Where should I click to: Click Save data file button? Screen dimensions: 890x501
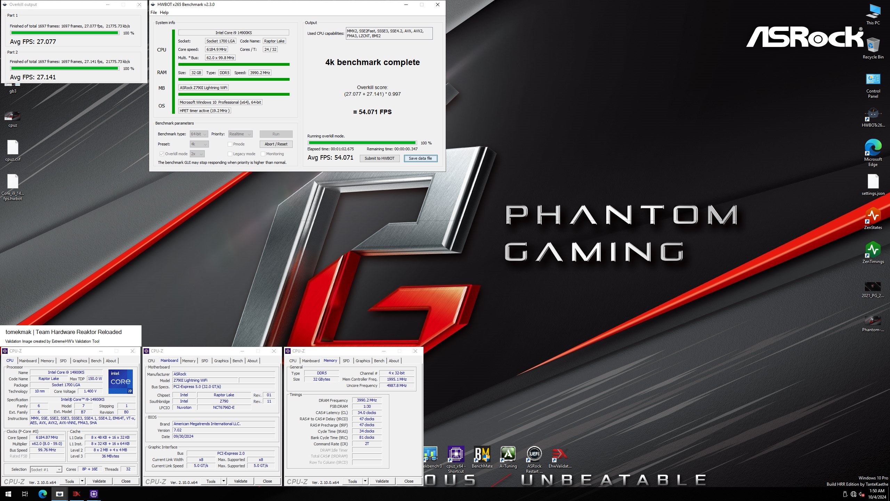[420, 158]
